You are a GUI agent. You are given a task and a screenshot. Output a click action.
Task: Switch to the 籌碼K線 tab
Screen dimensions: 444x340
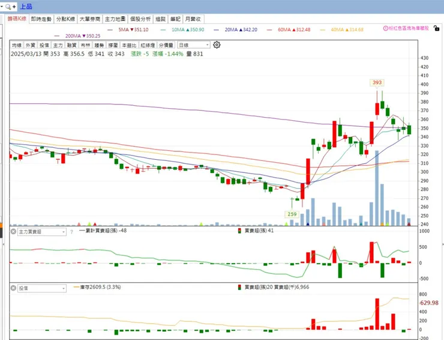(x=17, y=19)
